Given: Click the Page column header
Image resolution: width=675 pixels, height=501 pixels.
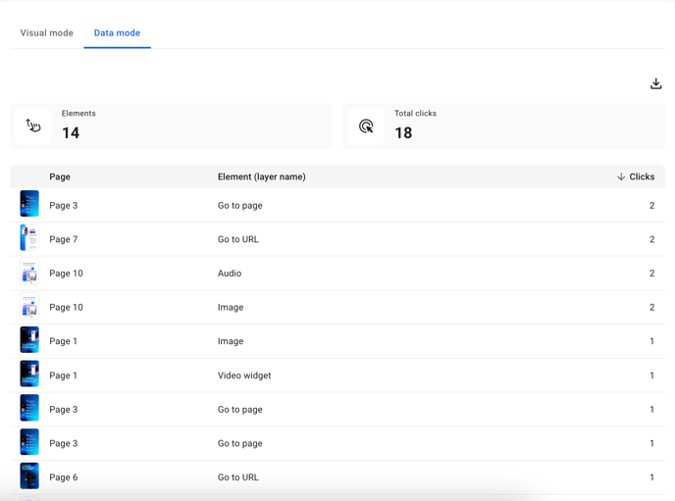Looking at the screenshot, I should [x=60, y=176].
